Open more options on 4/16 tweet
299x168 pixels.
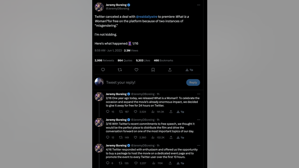click(x=198, y=145)
